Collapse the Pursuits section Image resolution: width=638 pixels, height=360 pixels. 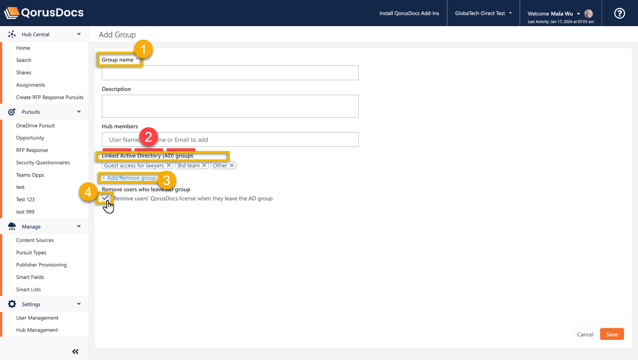pos(79,111)
